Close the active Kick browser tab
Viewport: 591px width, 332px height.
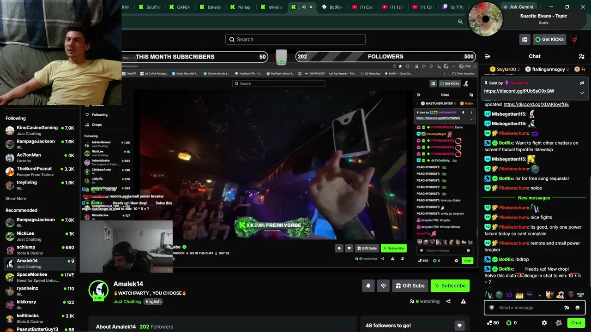[311, 7]
